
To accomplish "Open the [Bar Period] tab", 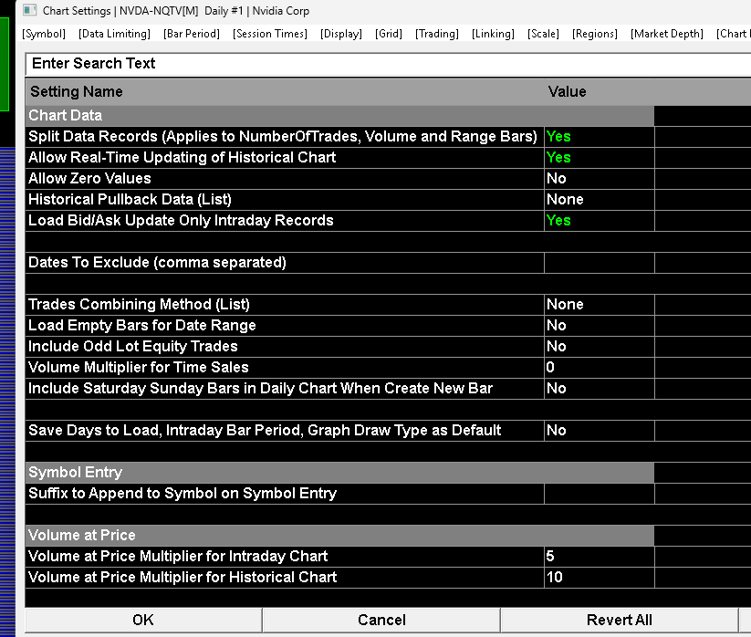I will (191, 34).
